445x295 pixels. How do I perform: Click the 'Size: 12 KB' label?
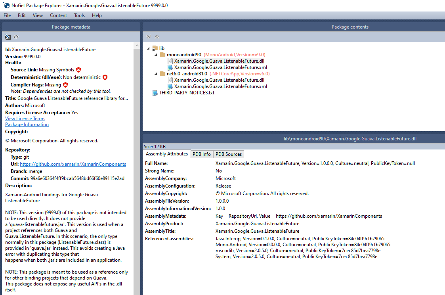click(x=155, y=146)
